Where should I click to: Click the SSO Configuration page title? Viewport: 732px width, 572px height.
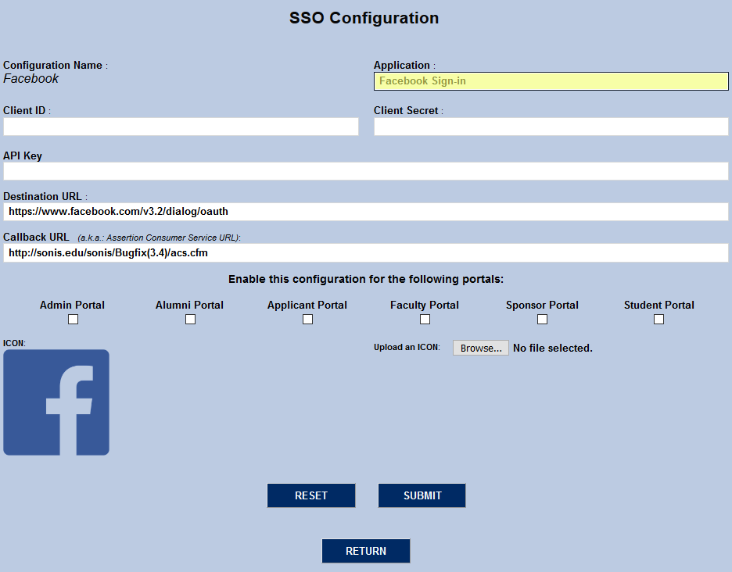click(x=364, y=18)
